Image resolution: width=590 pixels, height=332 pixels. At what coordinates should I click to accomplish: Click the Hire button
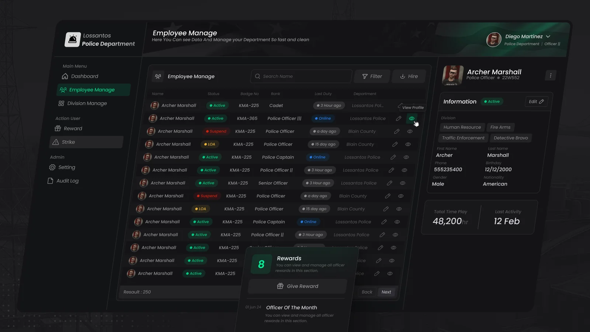coord(409,76)
